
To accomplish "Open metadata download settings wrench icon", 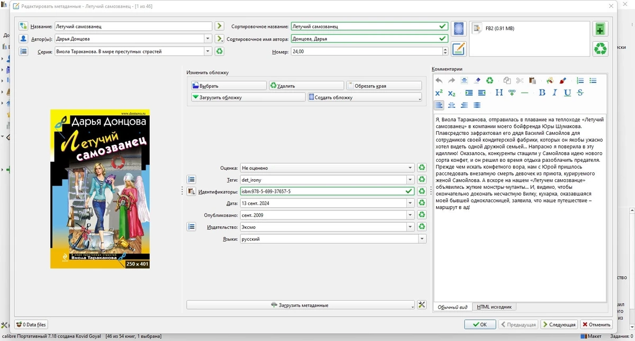I will [422, 305].
